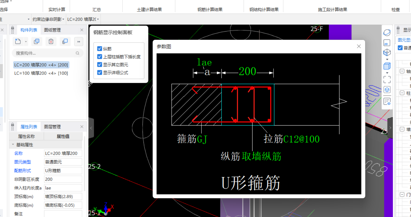This screenshot has height=217, width=411.
Task: Click the 图元类型 value field
Action: coord(63,162)
